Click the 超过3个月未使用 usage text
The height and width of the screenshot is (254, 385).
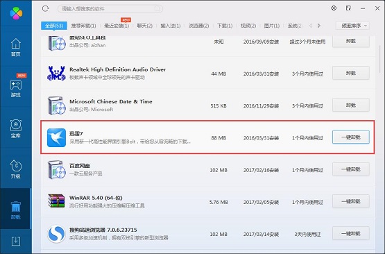click(x=307, y=42)
